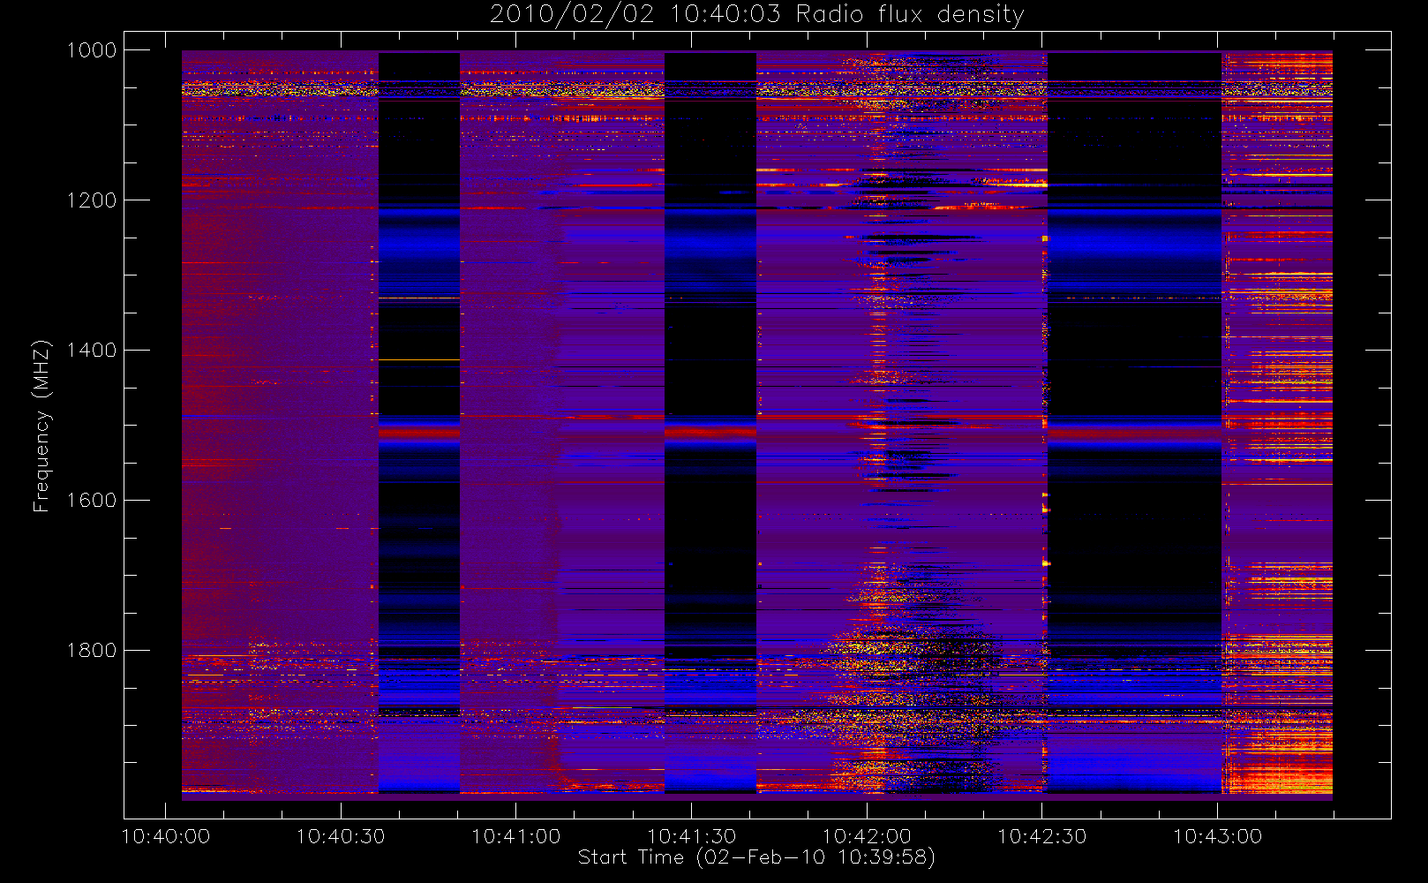
Task: Click the plot title '2010/02/02 10:40:03 Radio flux density'
Action: click(756, 15)
